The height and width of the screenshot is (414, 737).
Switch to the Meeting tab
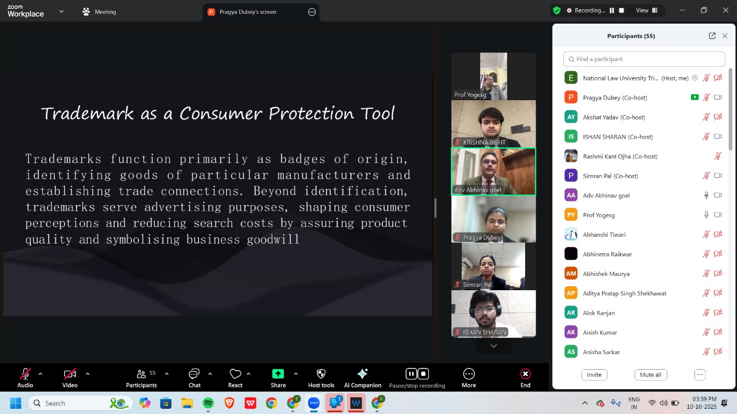click(x=99, y=12)
